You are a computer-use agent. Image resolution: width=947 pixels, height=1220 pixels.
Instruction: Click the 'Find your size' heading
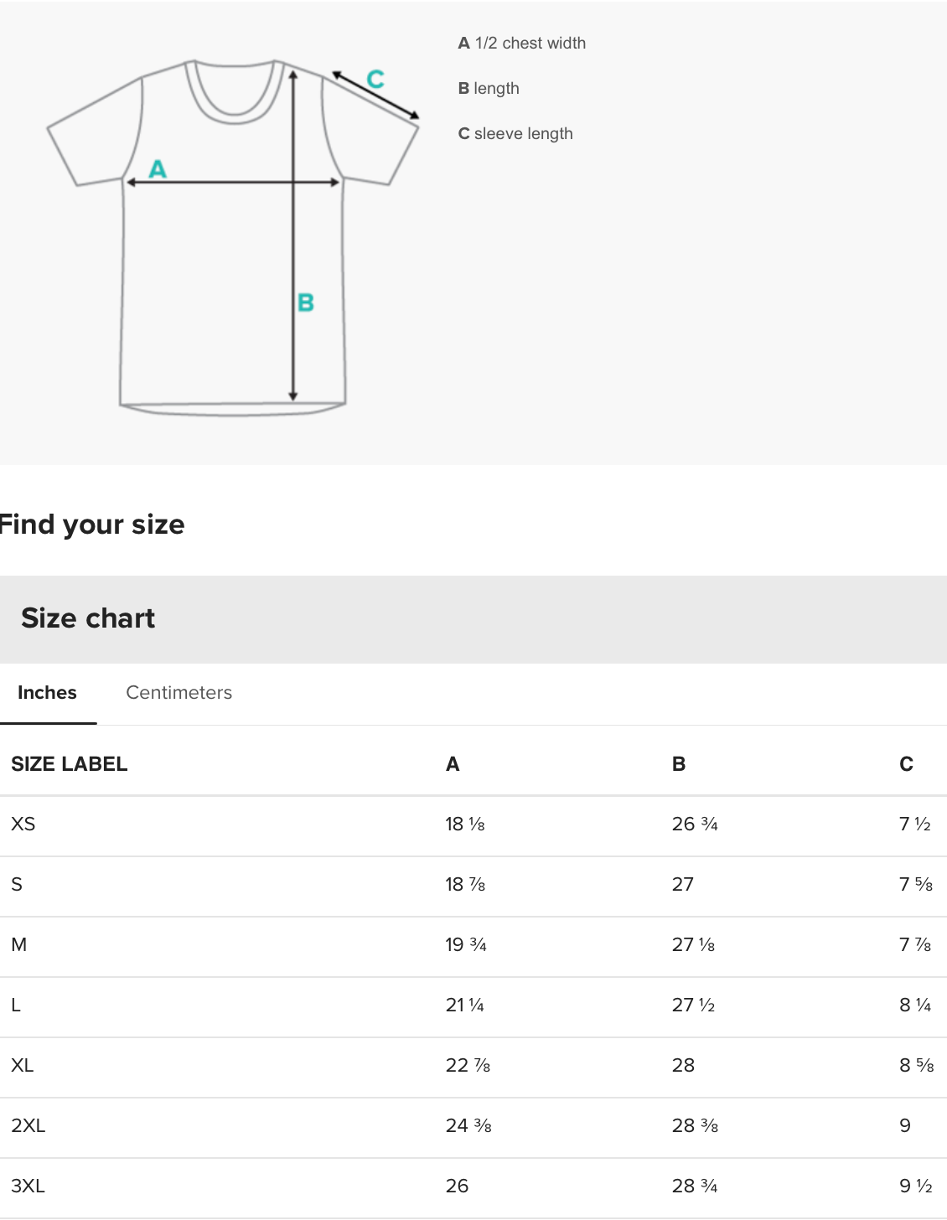[x=91, y=525]
